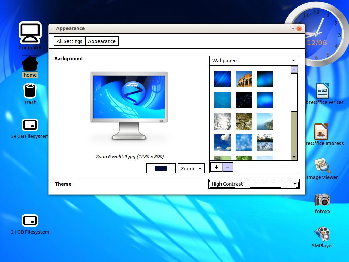Go back to All Settings
The width and height of the screenshot is (349, 262).
click(x=70, y=41)
